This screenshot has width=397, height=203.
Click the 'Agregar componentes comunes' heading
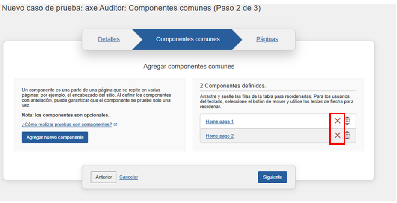pyautogui.click(x=189, y=67)
